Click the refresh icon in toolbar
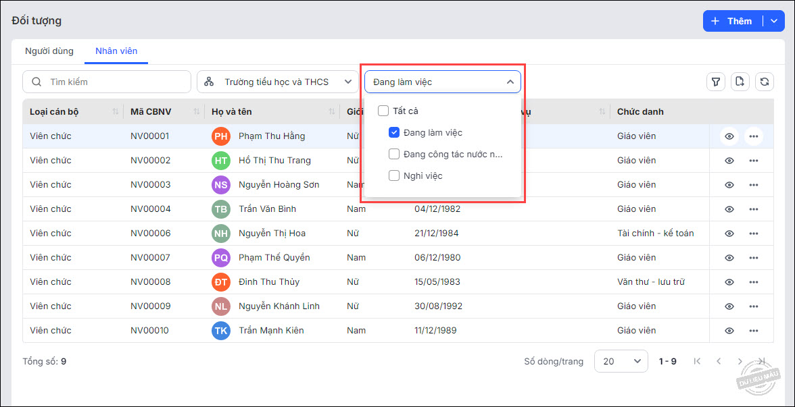The image size is (795, 407). click(765, 82)
